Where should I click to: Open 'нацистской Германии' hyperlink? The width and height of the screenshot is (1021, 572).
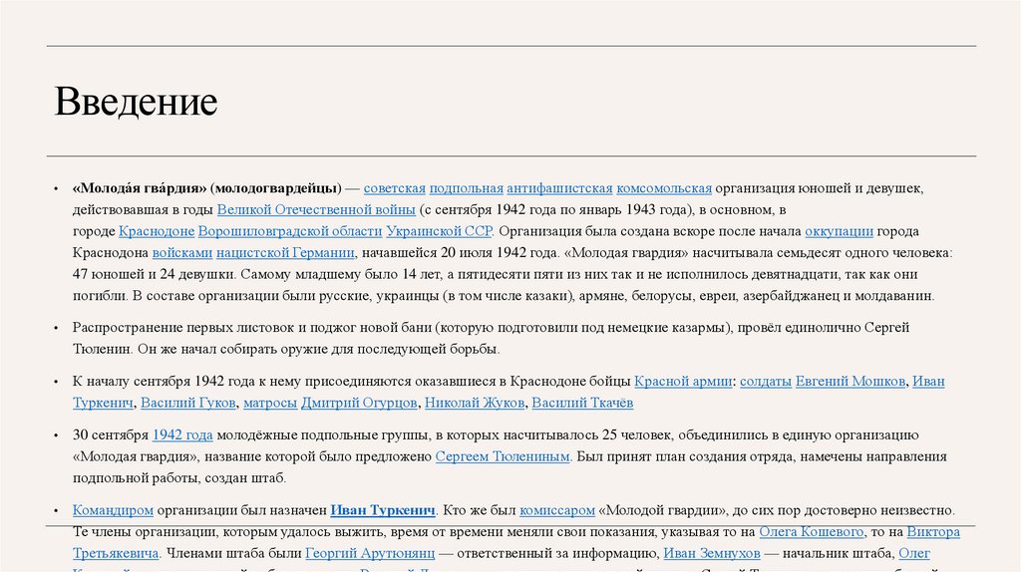286,252
